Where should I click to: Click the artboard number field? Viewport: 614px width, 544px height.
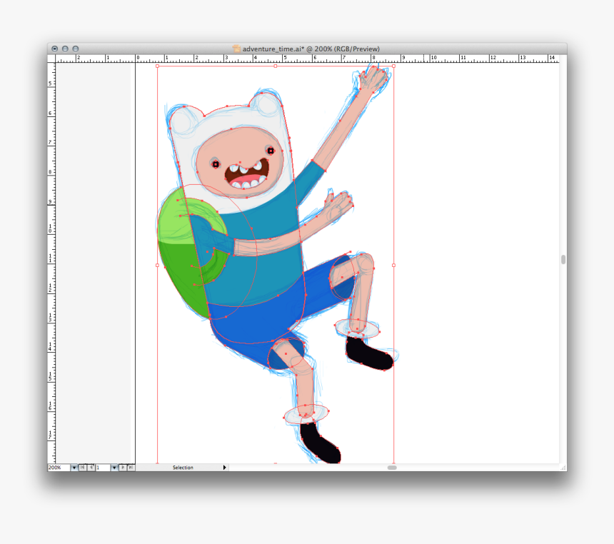pyautogui.click(x=103, y=468)
